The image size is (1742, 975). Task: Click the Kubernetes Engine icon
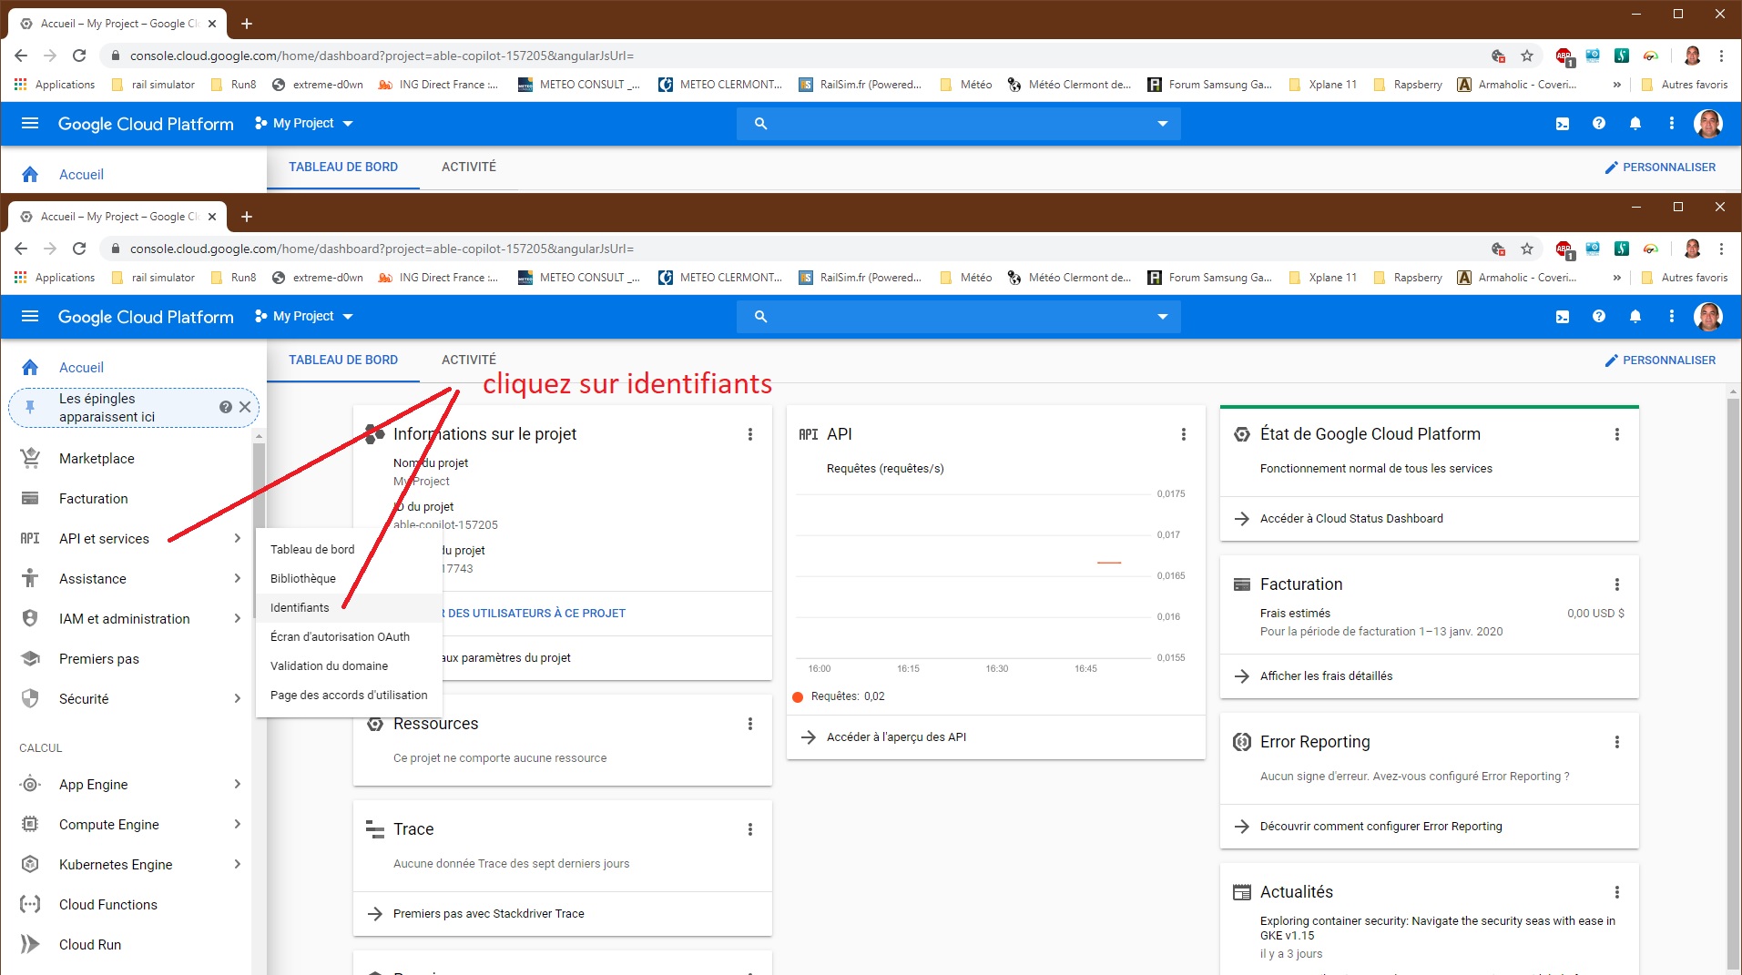(x=30, y=864)
